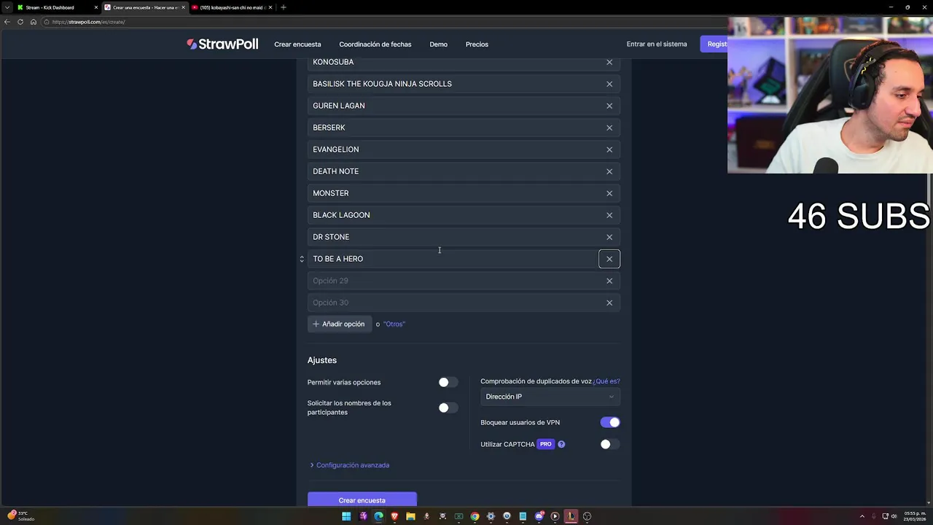
Task: Remove the empty Opción 30 field
Action: coord(609,303)
